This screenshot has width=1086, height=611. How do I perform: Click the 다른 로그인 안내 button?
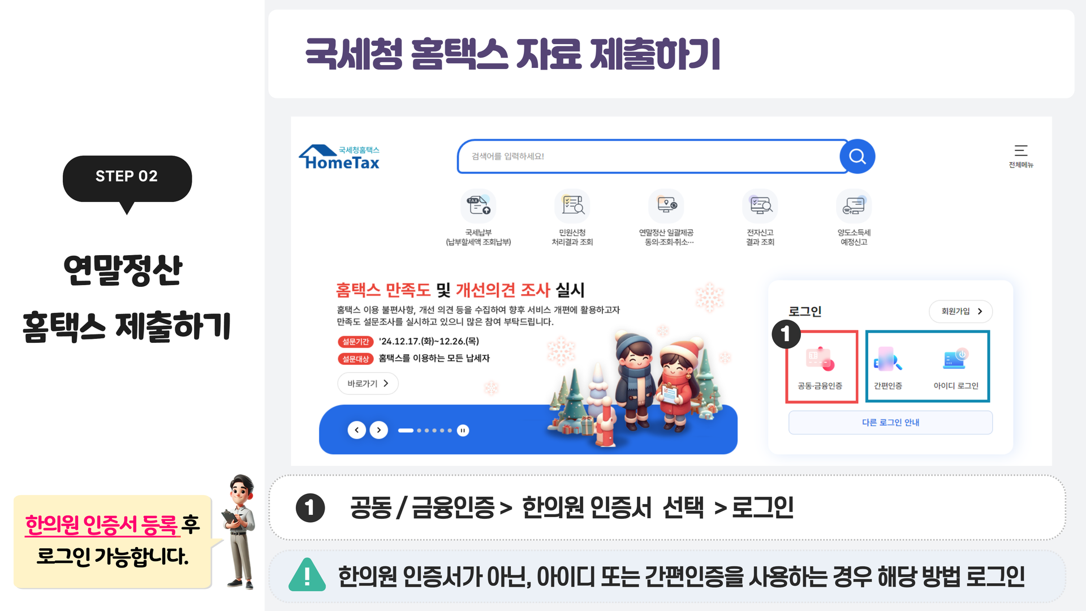pyautogui.click(x=890, y=423)
